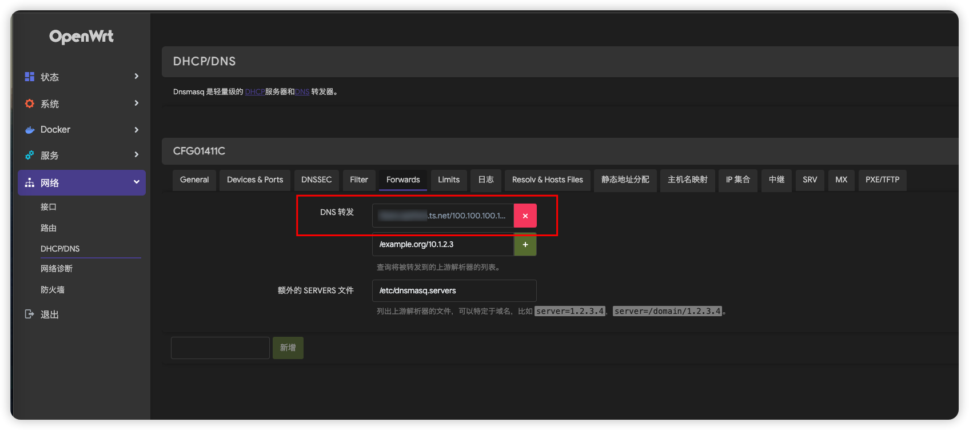The image size is (969, 430).
Task: Click the logout icon in sidebar
Action: pos(30,314)
